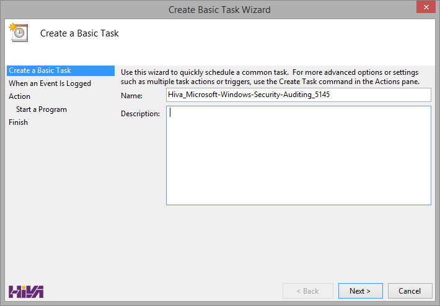440x306 pixels.
Task: Select the Action step in sidebar
Action: click(19, 96)
